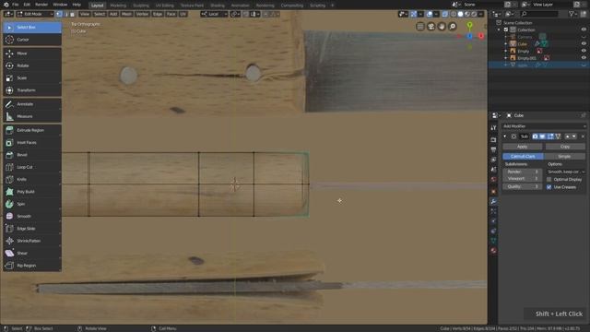Open the Smooth, keep corners options dropdown
Viewport: 590px width, 332px height.
click(566, 172)
